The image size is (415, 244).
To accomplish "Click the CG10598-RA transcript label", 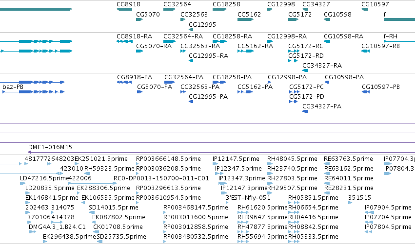I will tap(343, 36).
